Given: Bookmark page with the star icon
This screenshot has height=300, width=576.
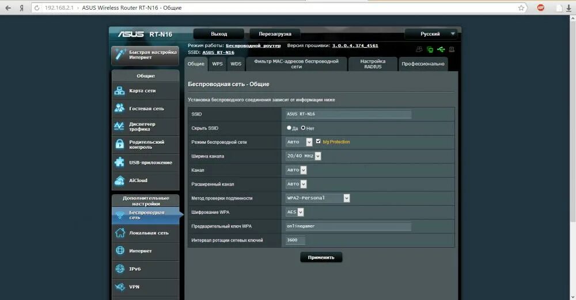Looking at the screenshot, I should (x=521, y=7).
